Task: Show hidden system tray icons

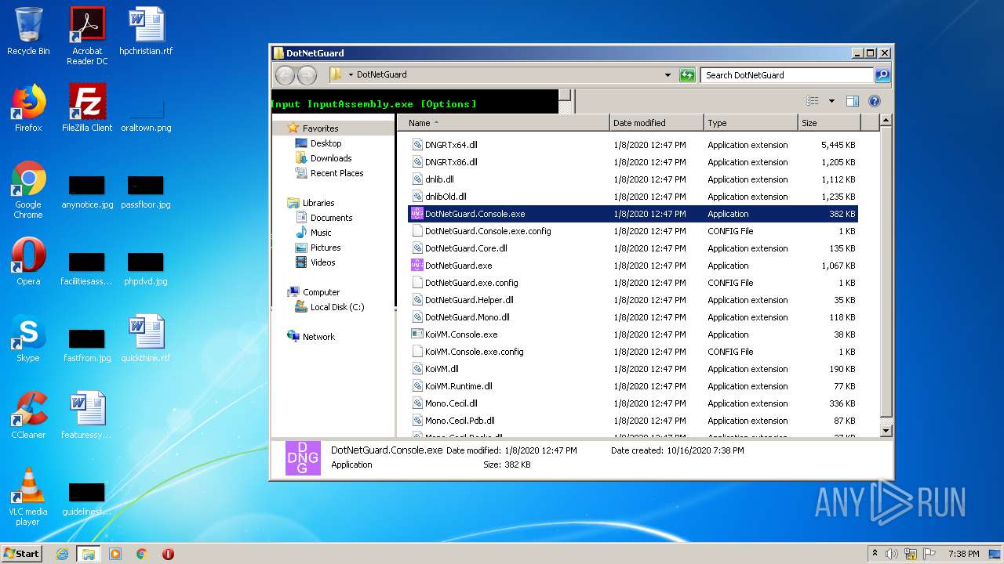Action: pos(875,554)
